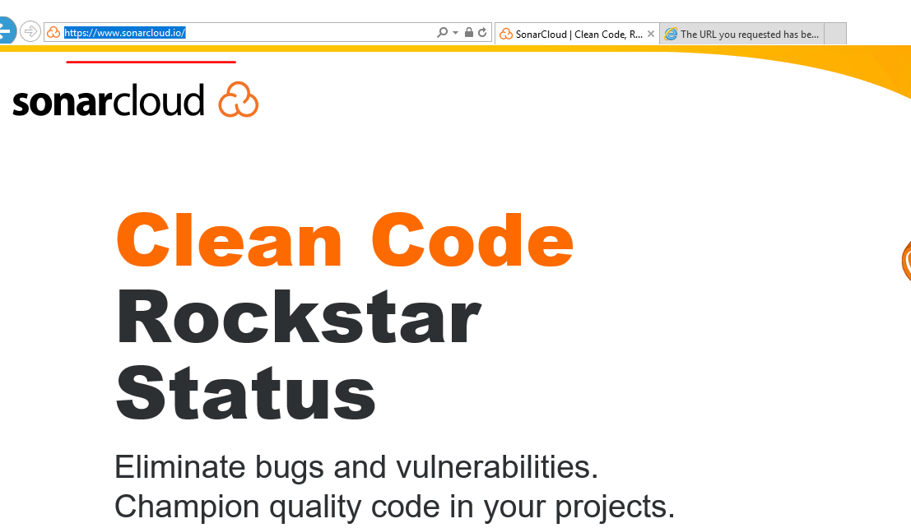Switch to the SonarCloud Clean Code tab

coord(577,34)
